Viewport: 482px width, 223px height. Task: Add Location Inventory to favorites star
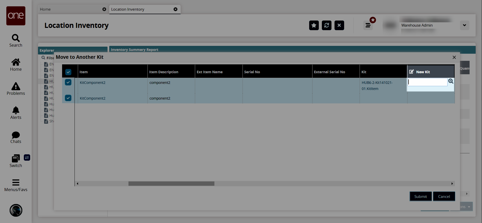(x=314, y=25)
